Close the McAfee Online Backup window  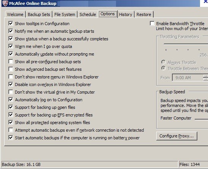pyautogui.click(x=206, y=2)
